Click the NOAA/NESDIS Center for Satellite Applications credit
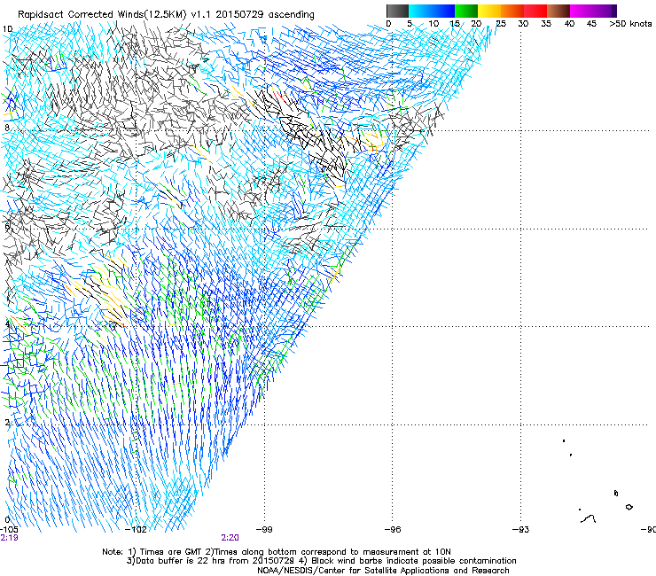 coord(383,571)
